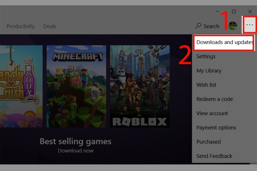Click the Search magnifier icon
The width and height of the screenshot is (257, 171).
pos(198,26)
